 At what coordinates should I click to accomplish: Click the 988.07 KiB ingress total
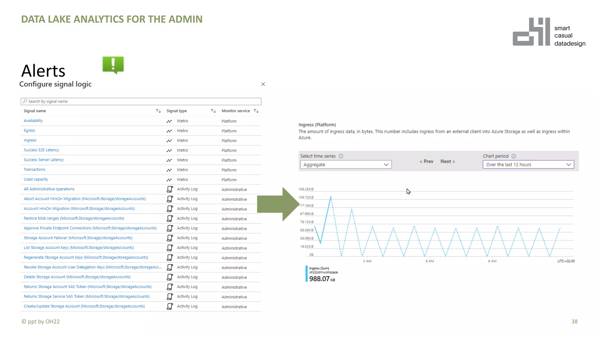pyautogui.click(x=322, y=279)
